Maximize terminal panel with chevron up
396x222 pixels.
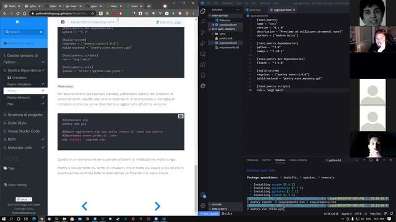tap(384, 160)
